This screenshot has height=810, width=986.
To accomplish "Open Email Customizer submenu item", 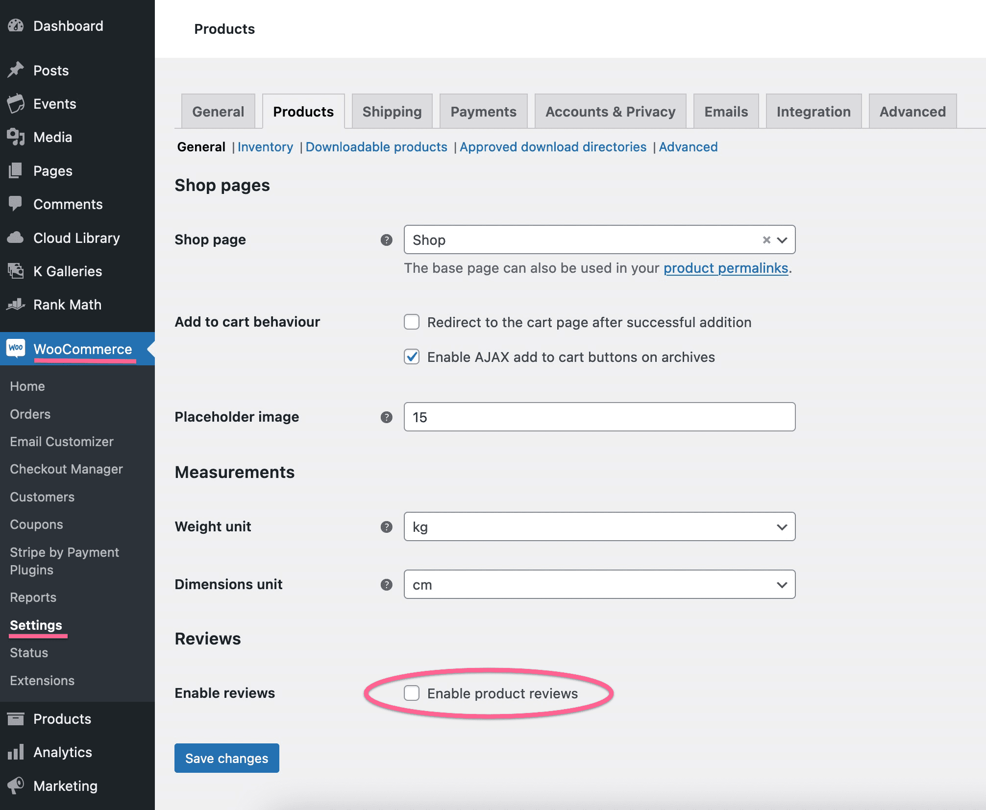I will click(62, 441).
